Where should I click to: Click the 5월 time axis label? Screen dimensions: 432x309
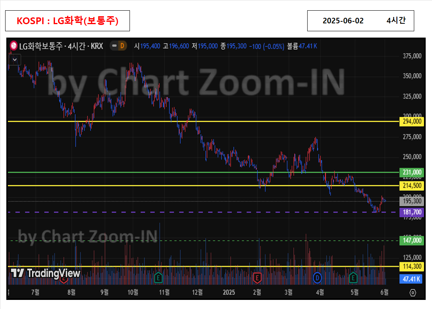pyautogui.click(x=355, y=292)
